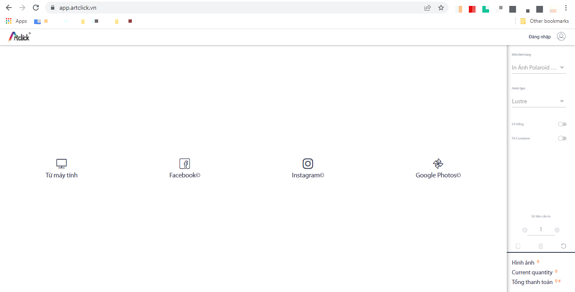
Task: Click the Instagram camera icon
Action: [308, 163]
